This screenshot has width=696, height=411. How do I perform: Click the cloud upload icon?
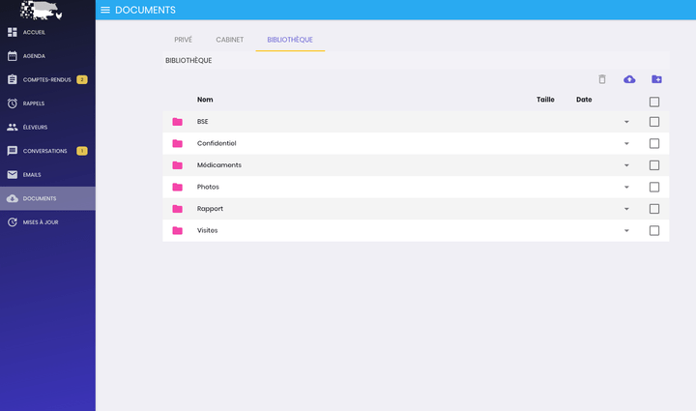coord(629,79)
